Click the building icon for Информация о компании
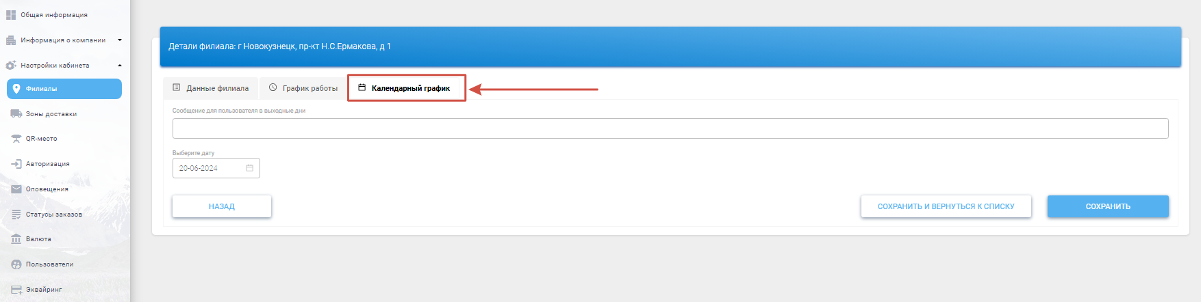 (x=11, y=40)
